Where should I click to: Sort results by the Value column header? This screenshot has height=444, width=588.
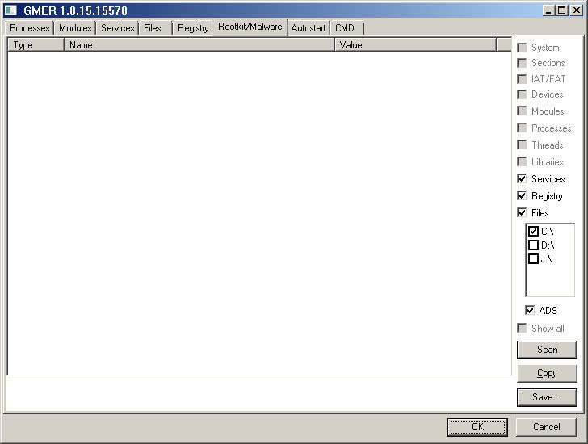[415, 45]
